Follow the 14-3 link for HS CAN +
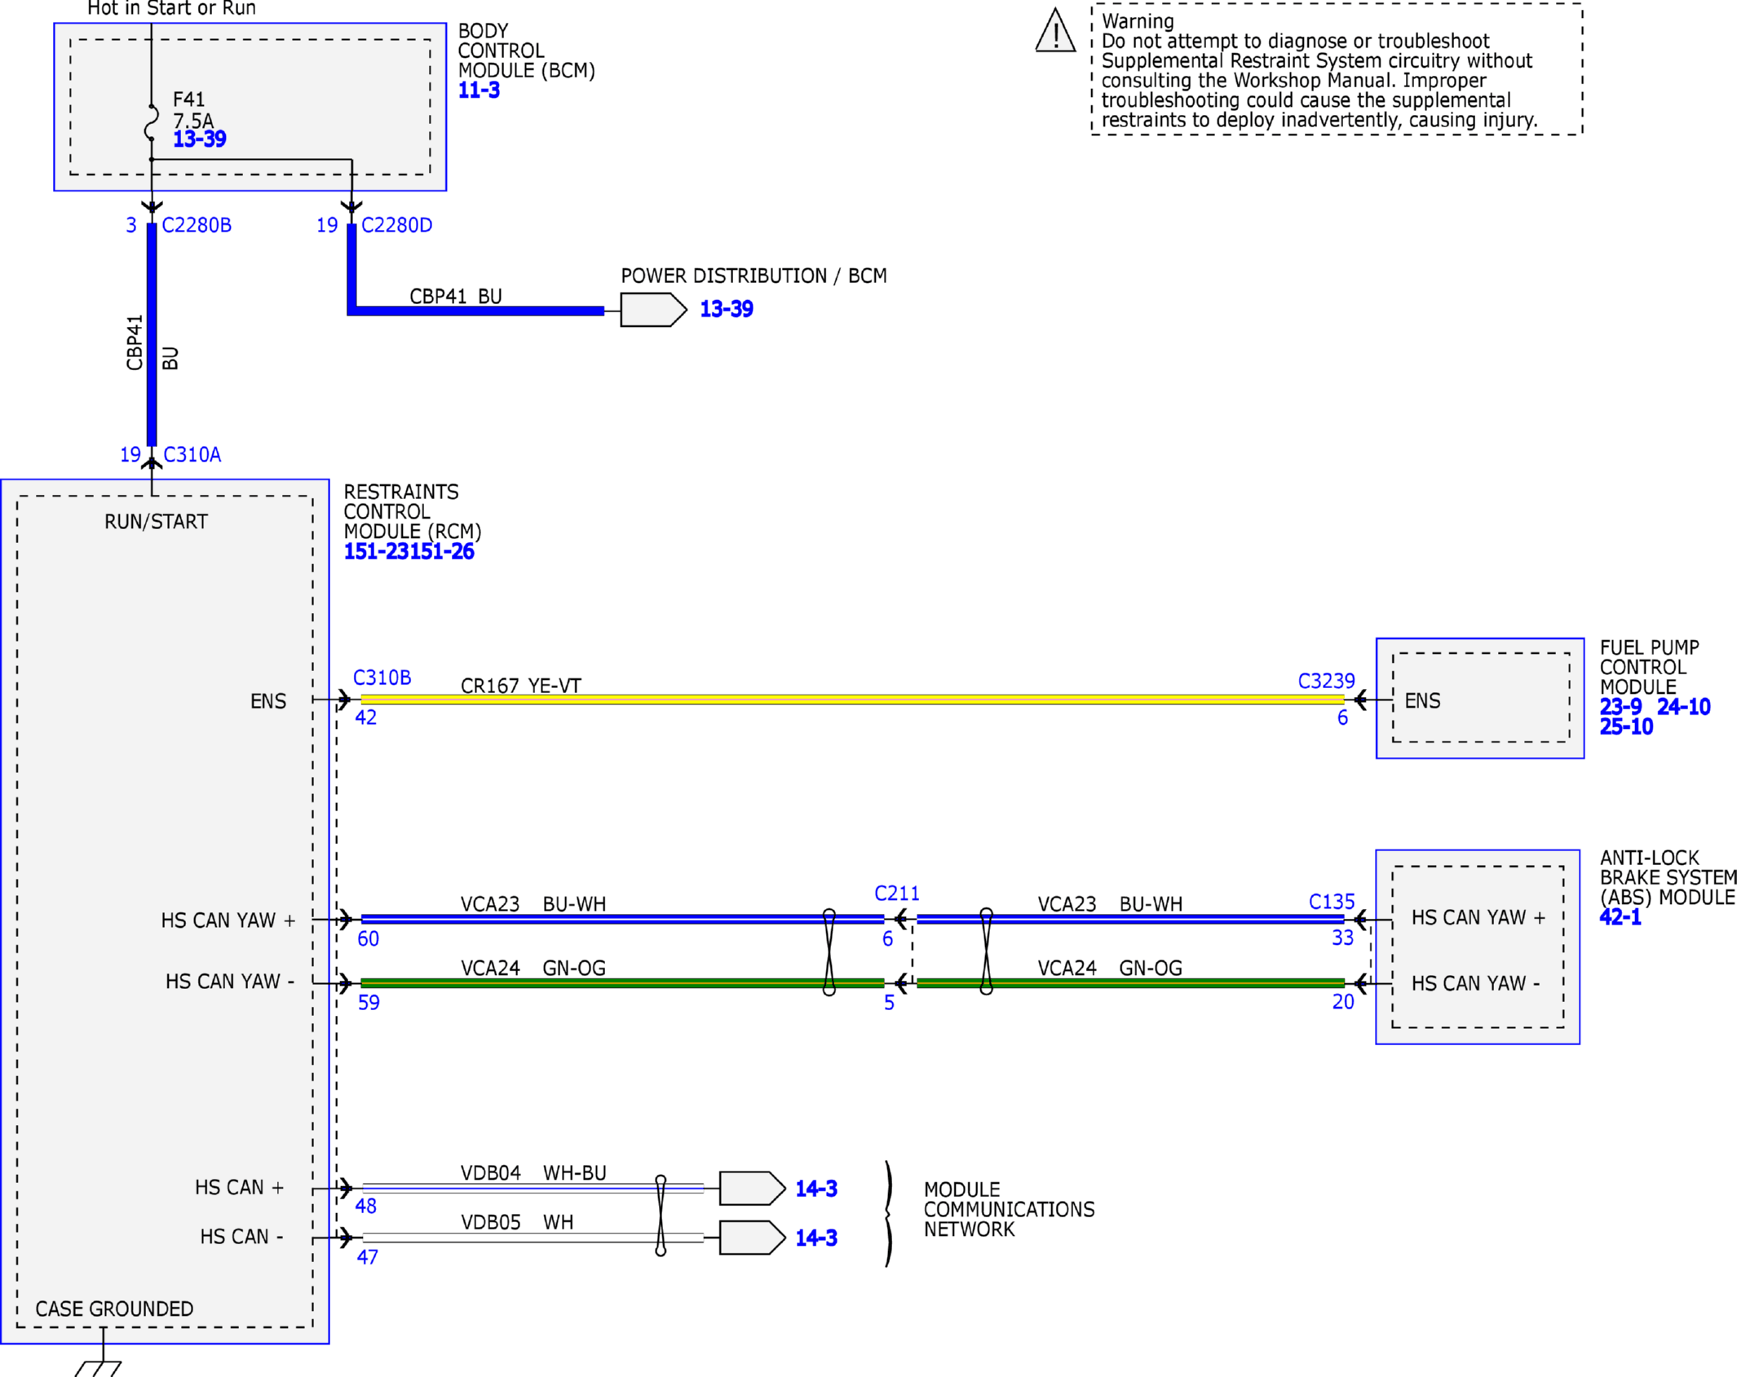Viewport: 1737px width, 1377px height. (x=816, y=1189)
